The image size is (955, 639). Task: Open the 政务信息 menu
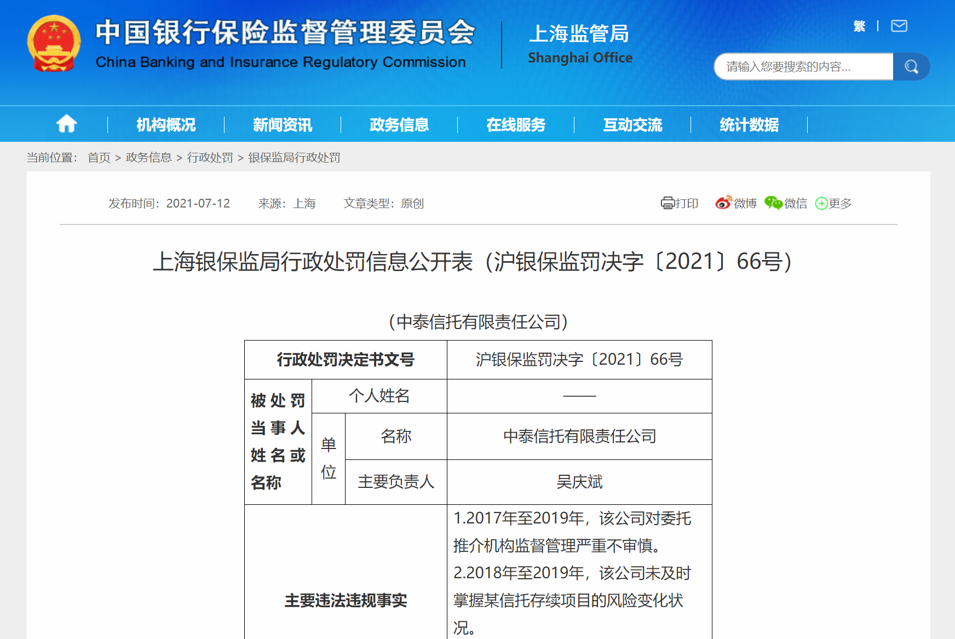tap(399, 125)
